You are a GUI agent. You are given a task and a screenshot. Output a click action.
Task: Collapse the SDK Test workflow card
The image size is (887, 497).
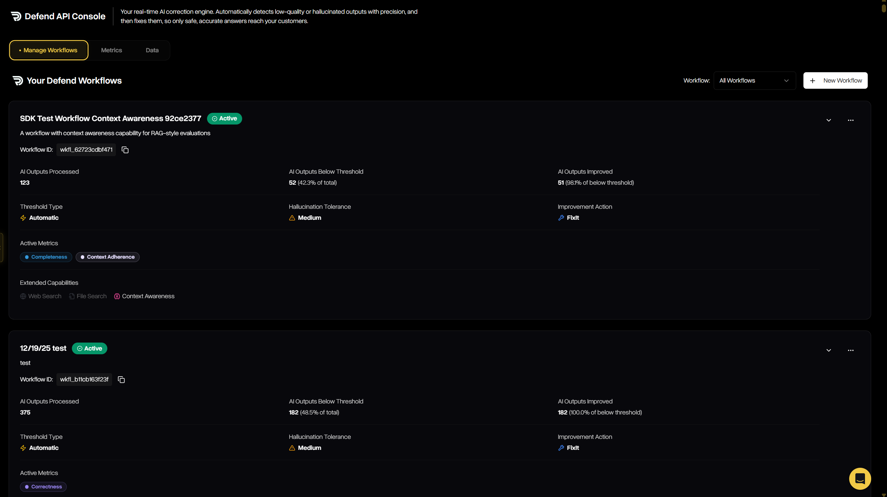point(829,120)
